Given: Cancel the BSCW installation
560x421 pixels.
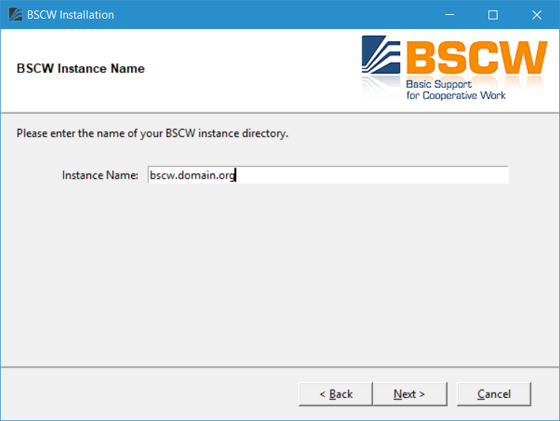Looking at the screenshot, I should (x=494, y=394).
